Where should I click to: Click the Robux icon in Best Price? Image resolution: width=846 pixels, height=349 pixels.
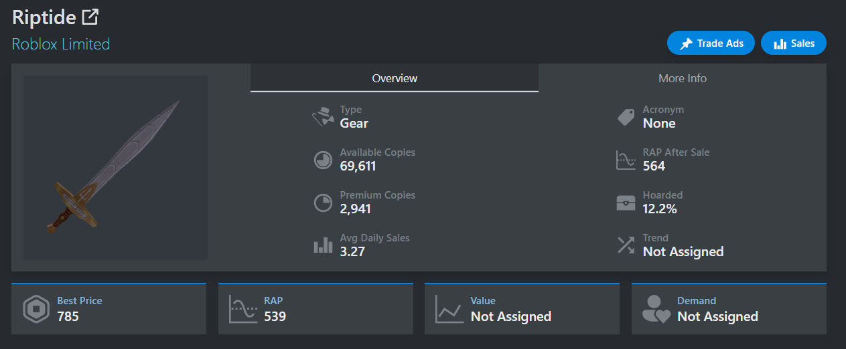[x=36, y=309]
